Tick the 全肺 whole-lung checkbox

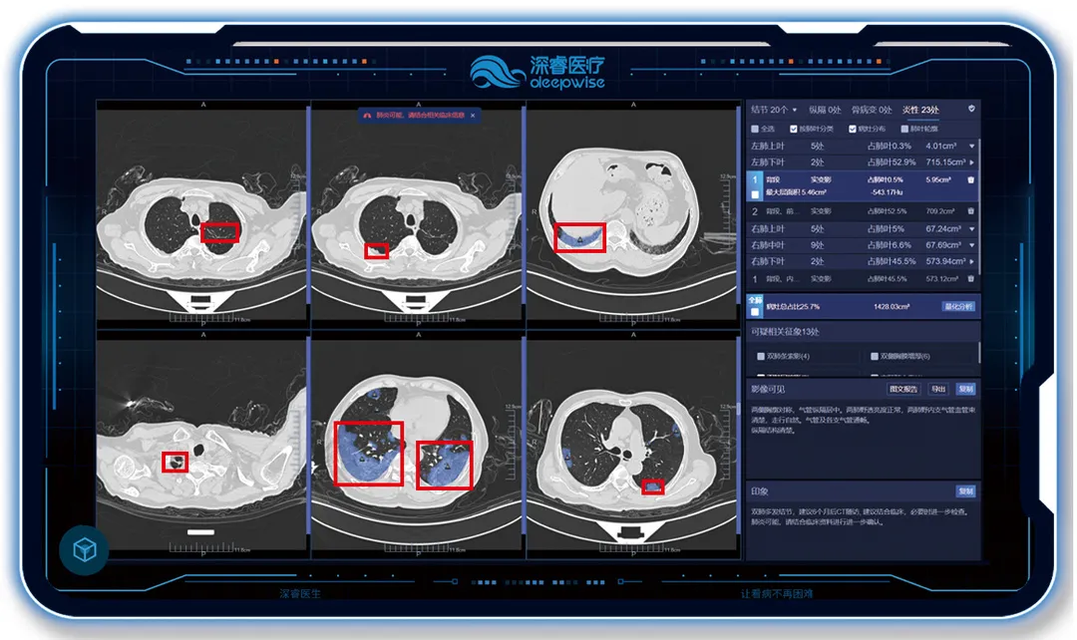point(755,312)
